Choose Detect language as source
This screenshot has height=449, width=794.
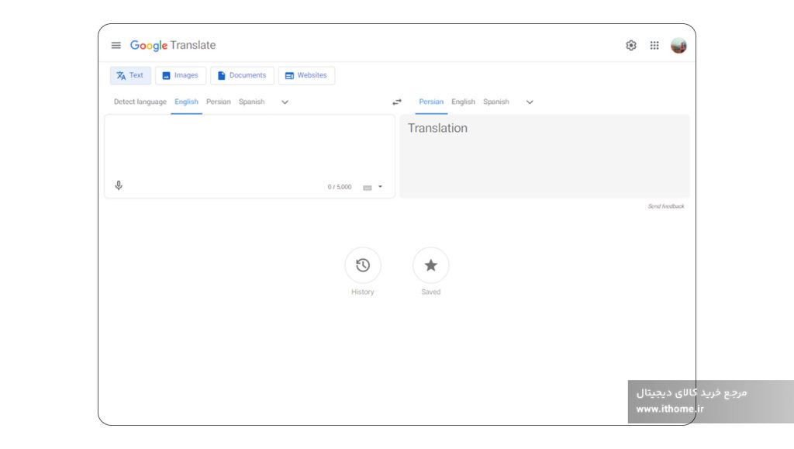(x=140, y=102)
